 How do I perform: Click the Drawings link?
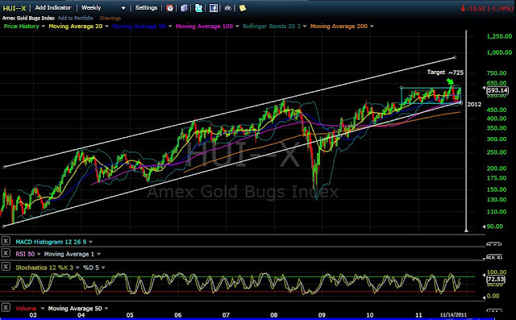[110, 18]
